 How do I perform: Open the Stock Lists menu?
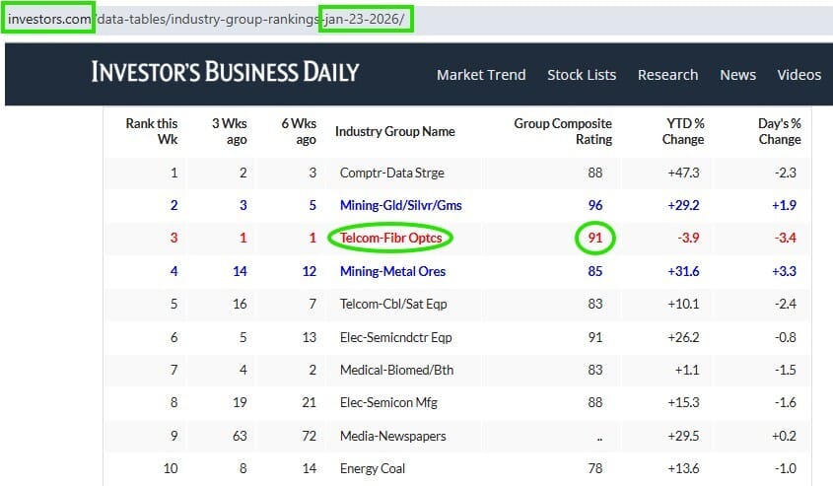582,75
